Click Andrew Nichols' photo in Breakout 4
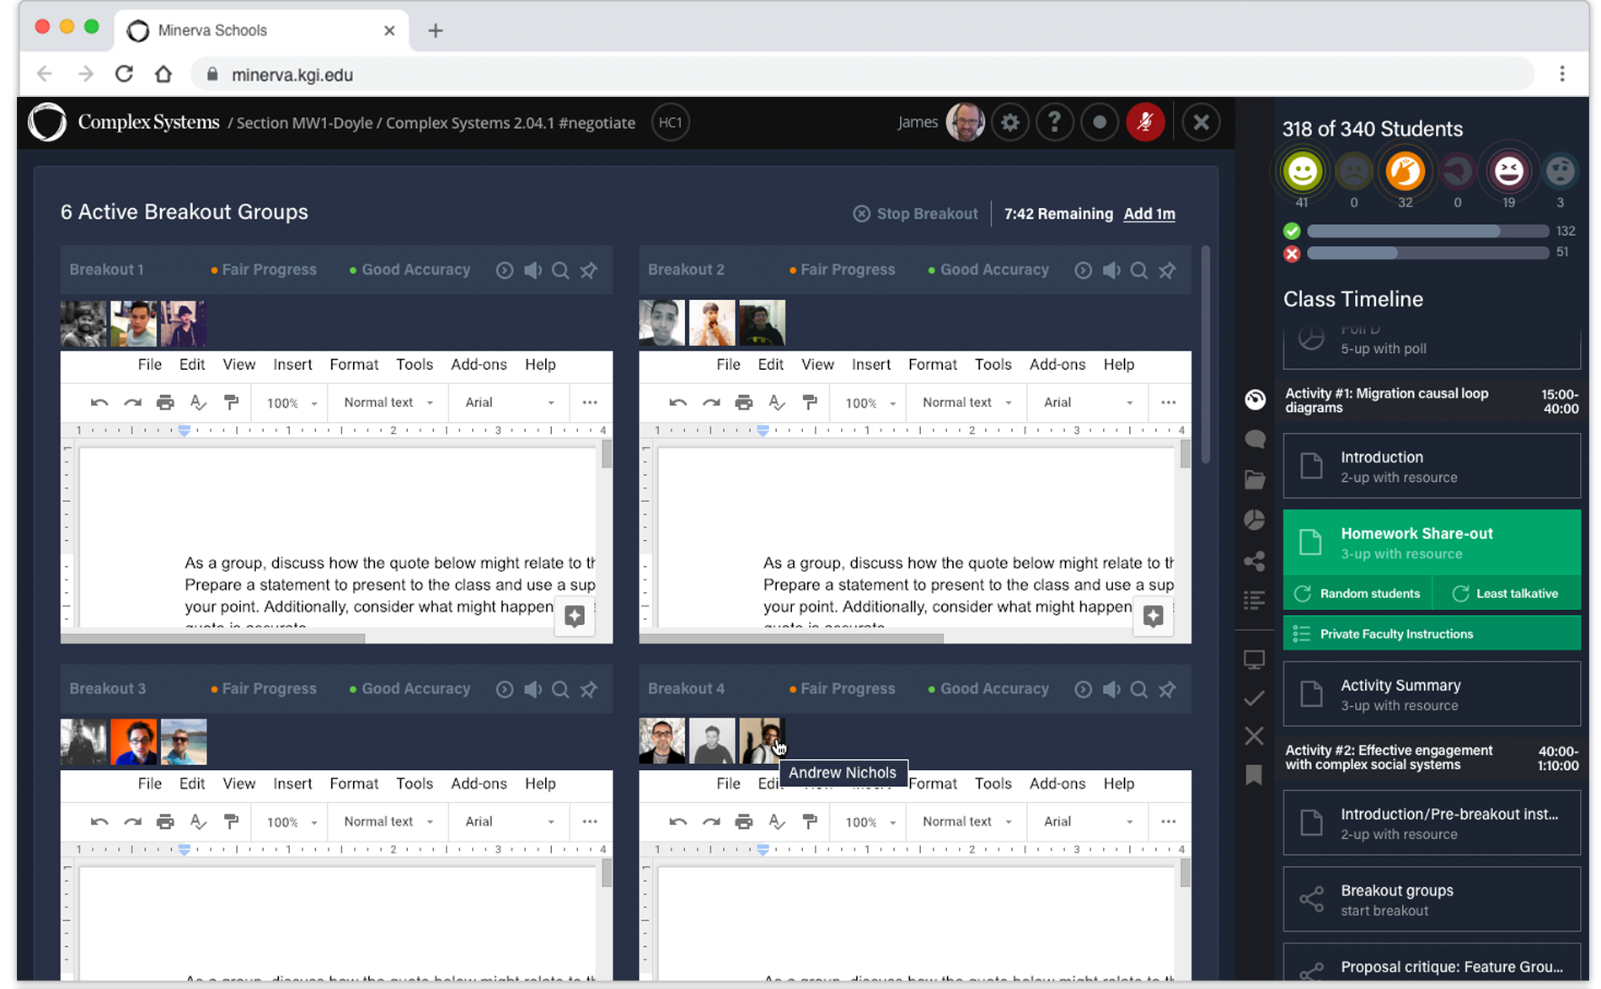This screenshot has width=1601, height=989. click(762, 741)
